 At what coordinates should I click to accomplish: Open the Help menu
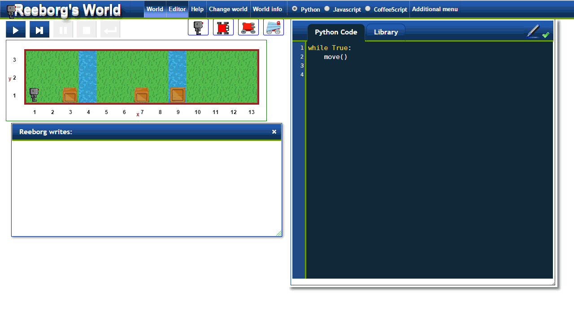click(x=197, y=9)
